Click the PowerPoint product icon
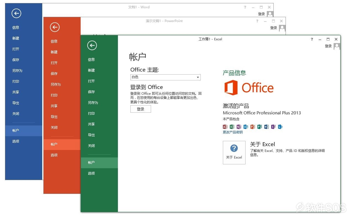Viewport: 351px width, 216px height. (x=253, y=127)
